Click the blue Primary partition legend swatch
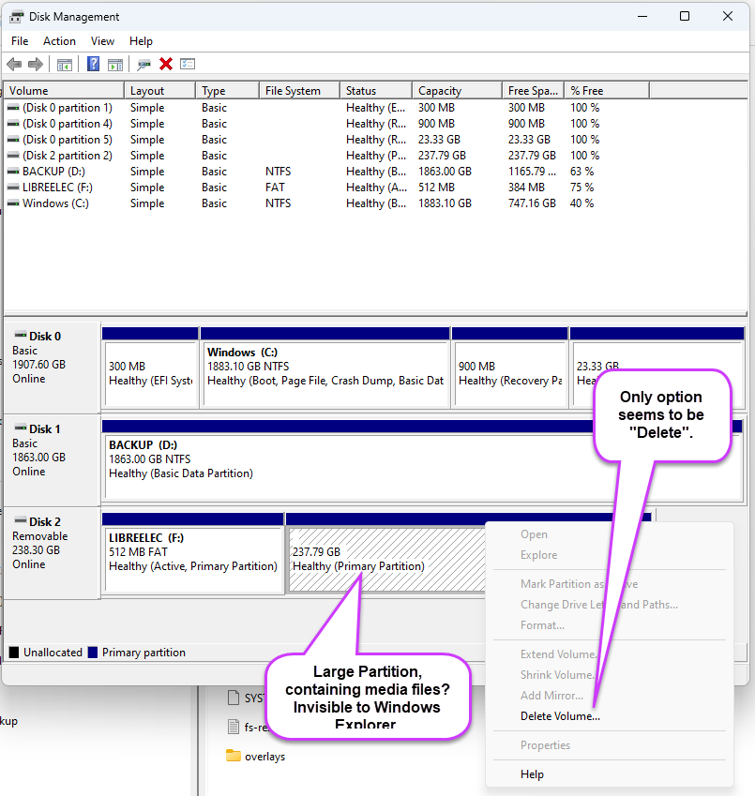 coord(92,653)
